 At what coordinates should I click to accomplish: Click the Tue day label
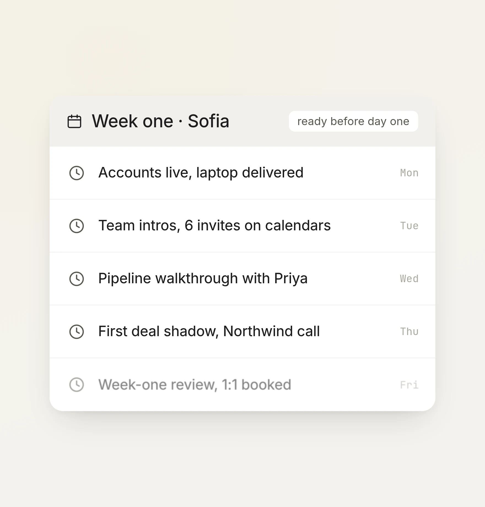[409, 226]
